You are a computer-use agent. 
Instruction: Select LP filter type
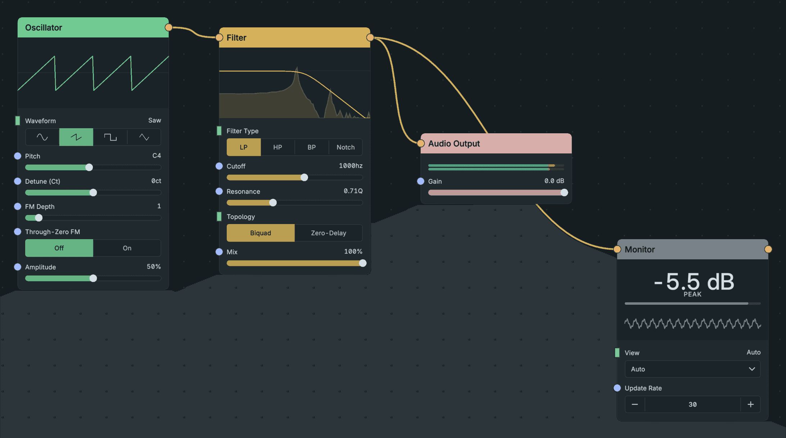click(244, 147)
